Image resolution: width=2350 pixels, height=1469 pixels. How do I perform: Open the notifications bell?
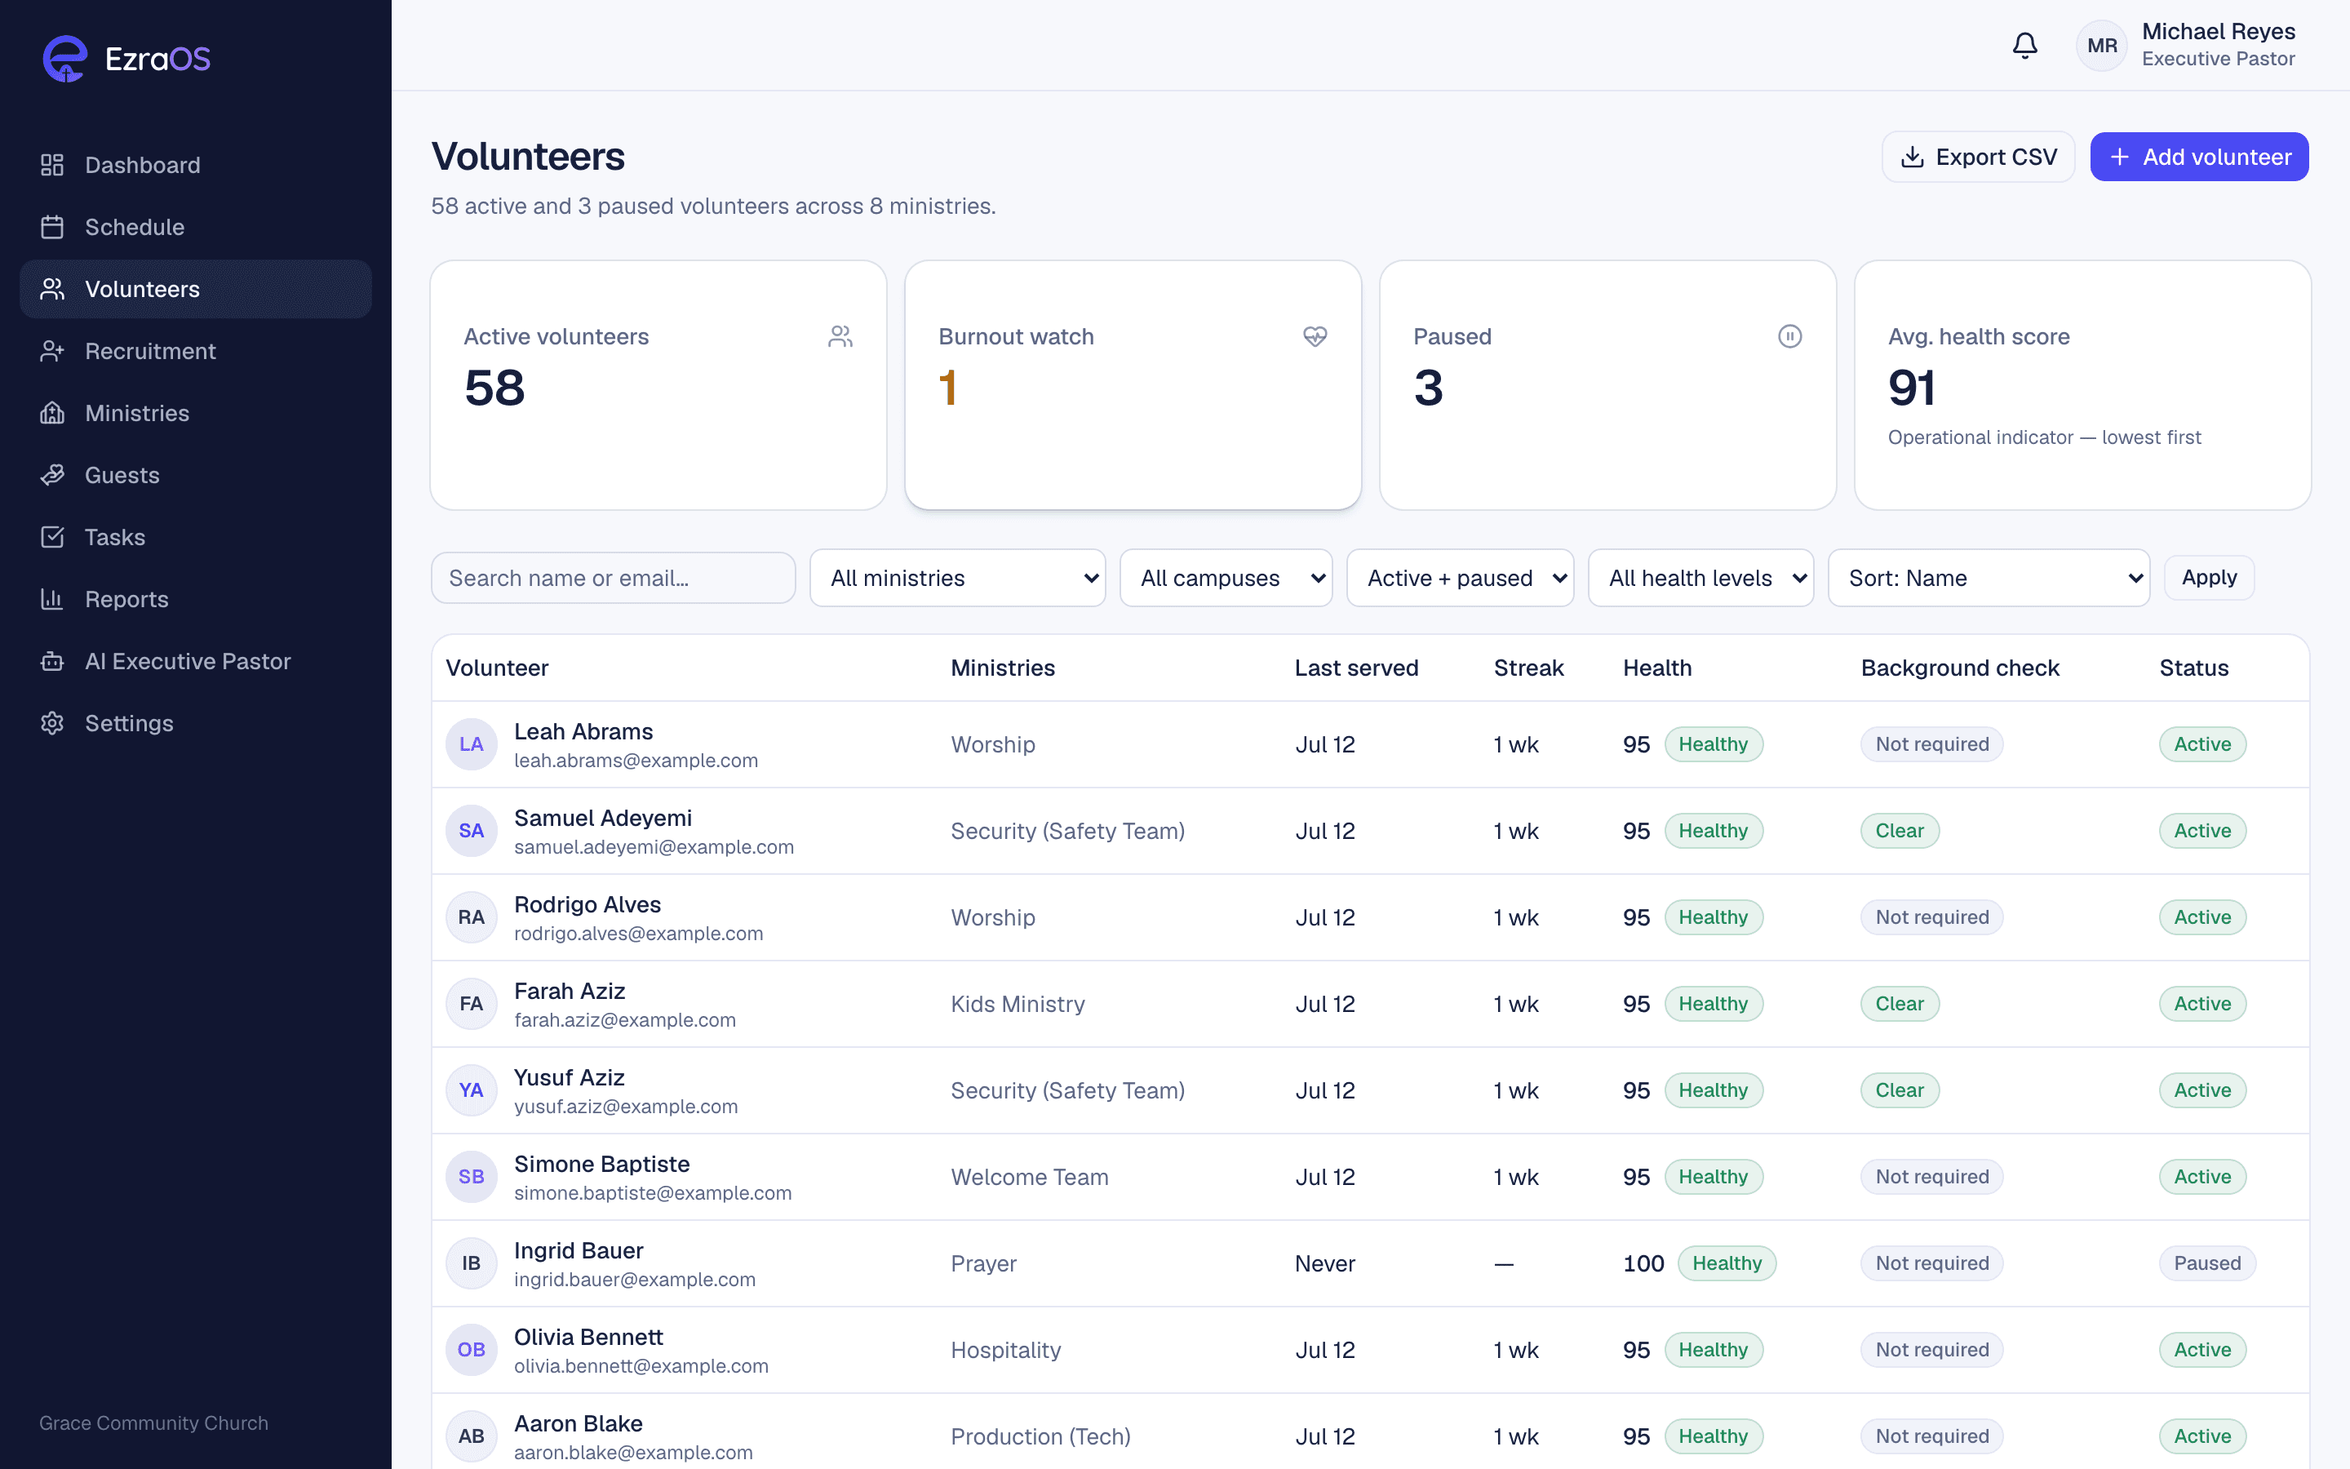(x=2024, y=46)
